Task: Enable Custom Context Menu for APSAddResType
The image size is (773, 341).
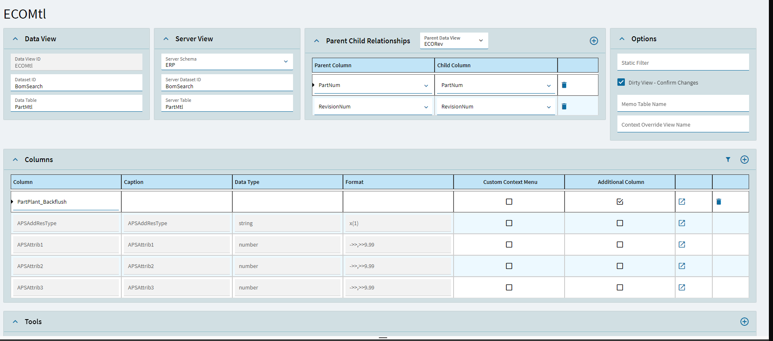Action: pyautogui.click(x=509, y=223)
